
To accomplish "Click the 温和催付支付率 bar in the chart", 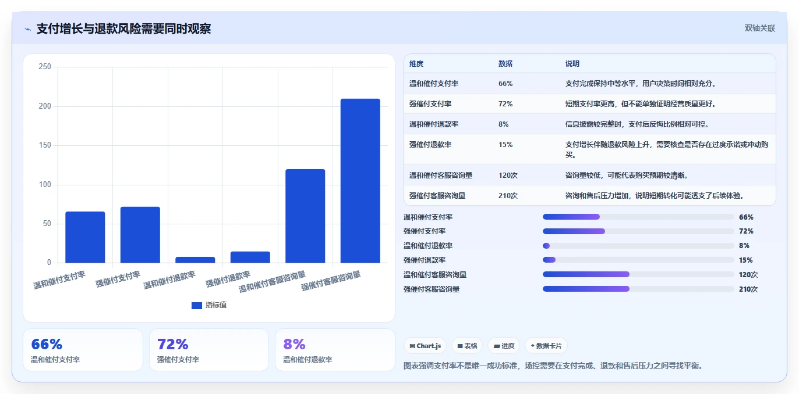I will coord(85,237).
